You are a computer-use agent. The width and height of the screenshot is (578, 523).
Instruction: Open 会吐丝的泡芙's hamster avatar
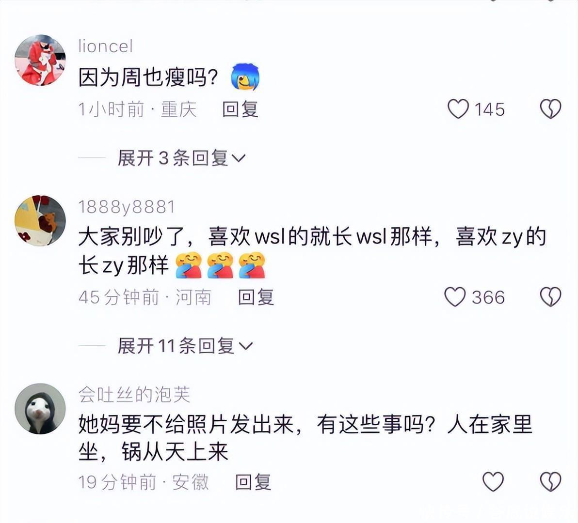pos(40,409)
